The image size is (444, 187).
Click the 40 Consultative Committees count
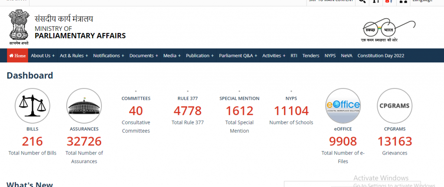point(136,111)
